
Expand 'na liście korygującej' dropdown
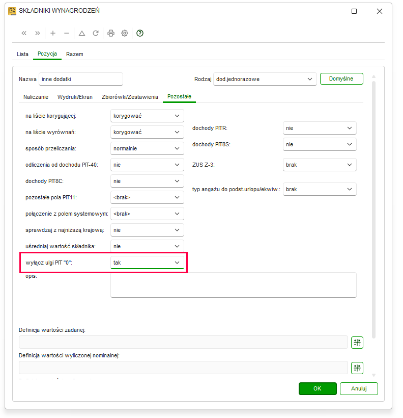(x=147, y=116)
